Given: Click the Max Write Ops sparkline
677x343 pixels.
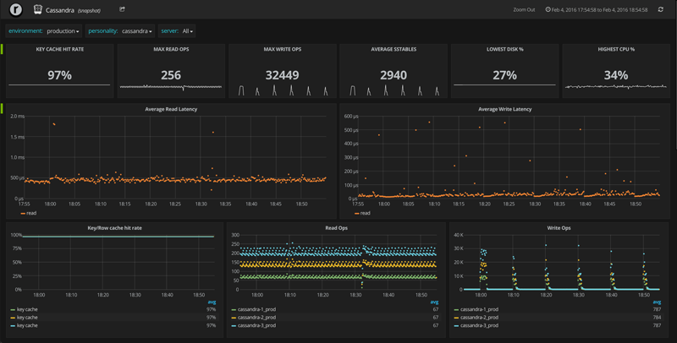Looking at the screenshot, I should (283, 90).
